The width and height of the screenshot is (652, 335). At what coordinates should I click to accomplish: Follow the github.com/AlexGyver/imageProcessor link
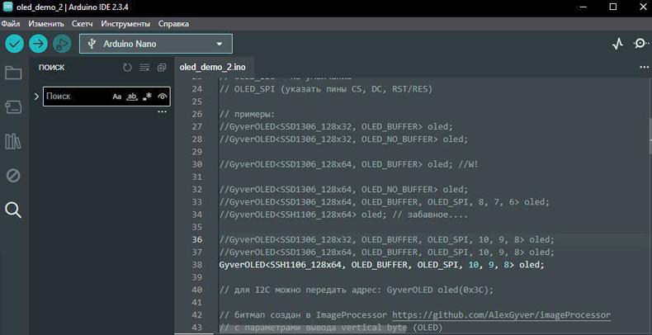(502, 314)
